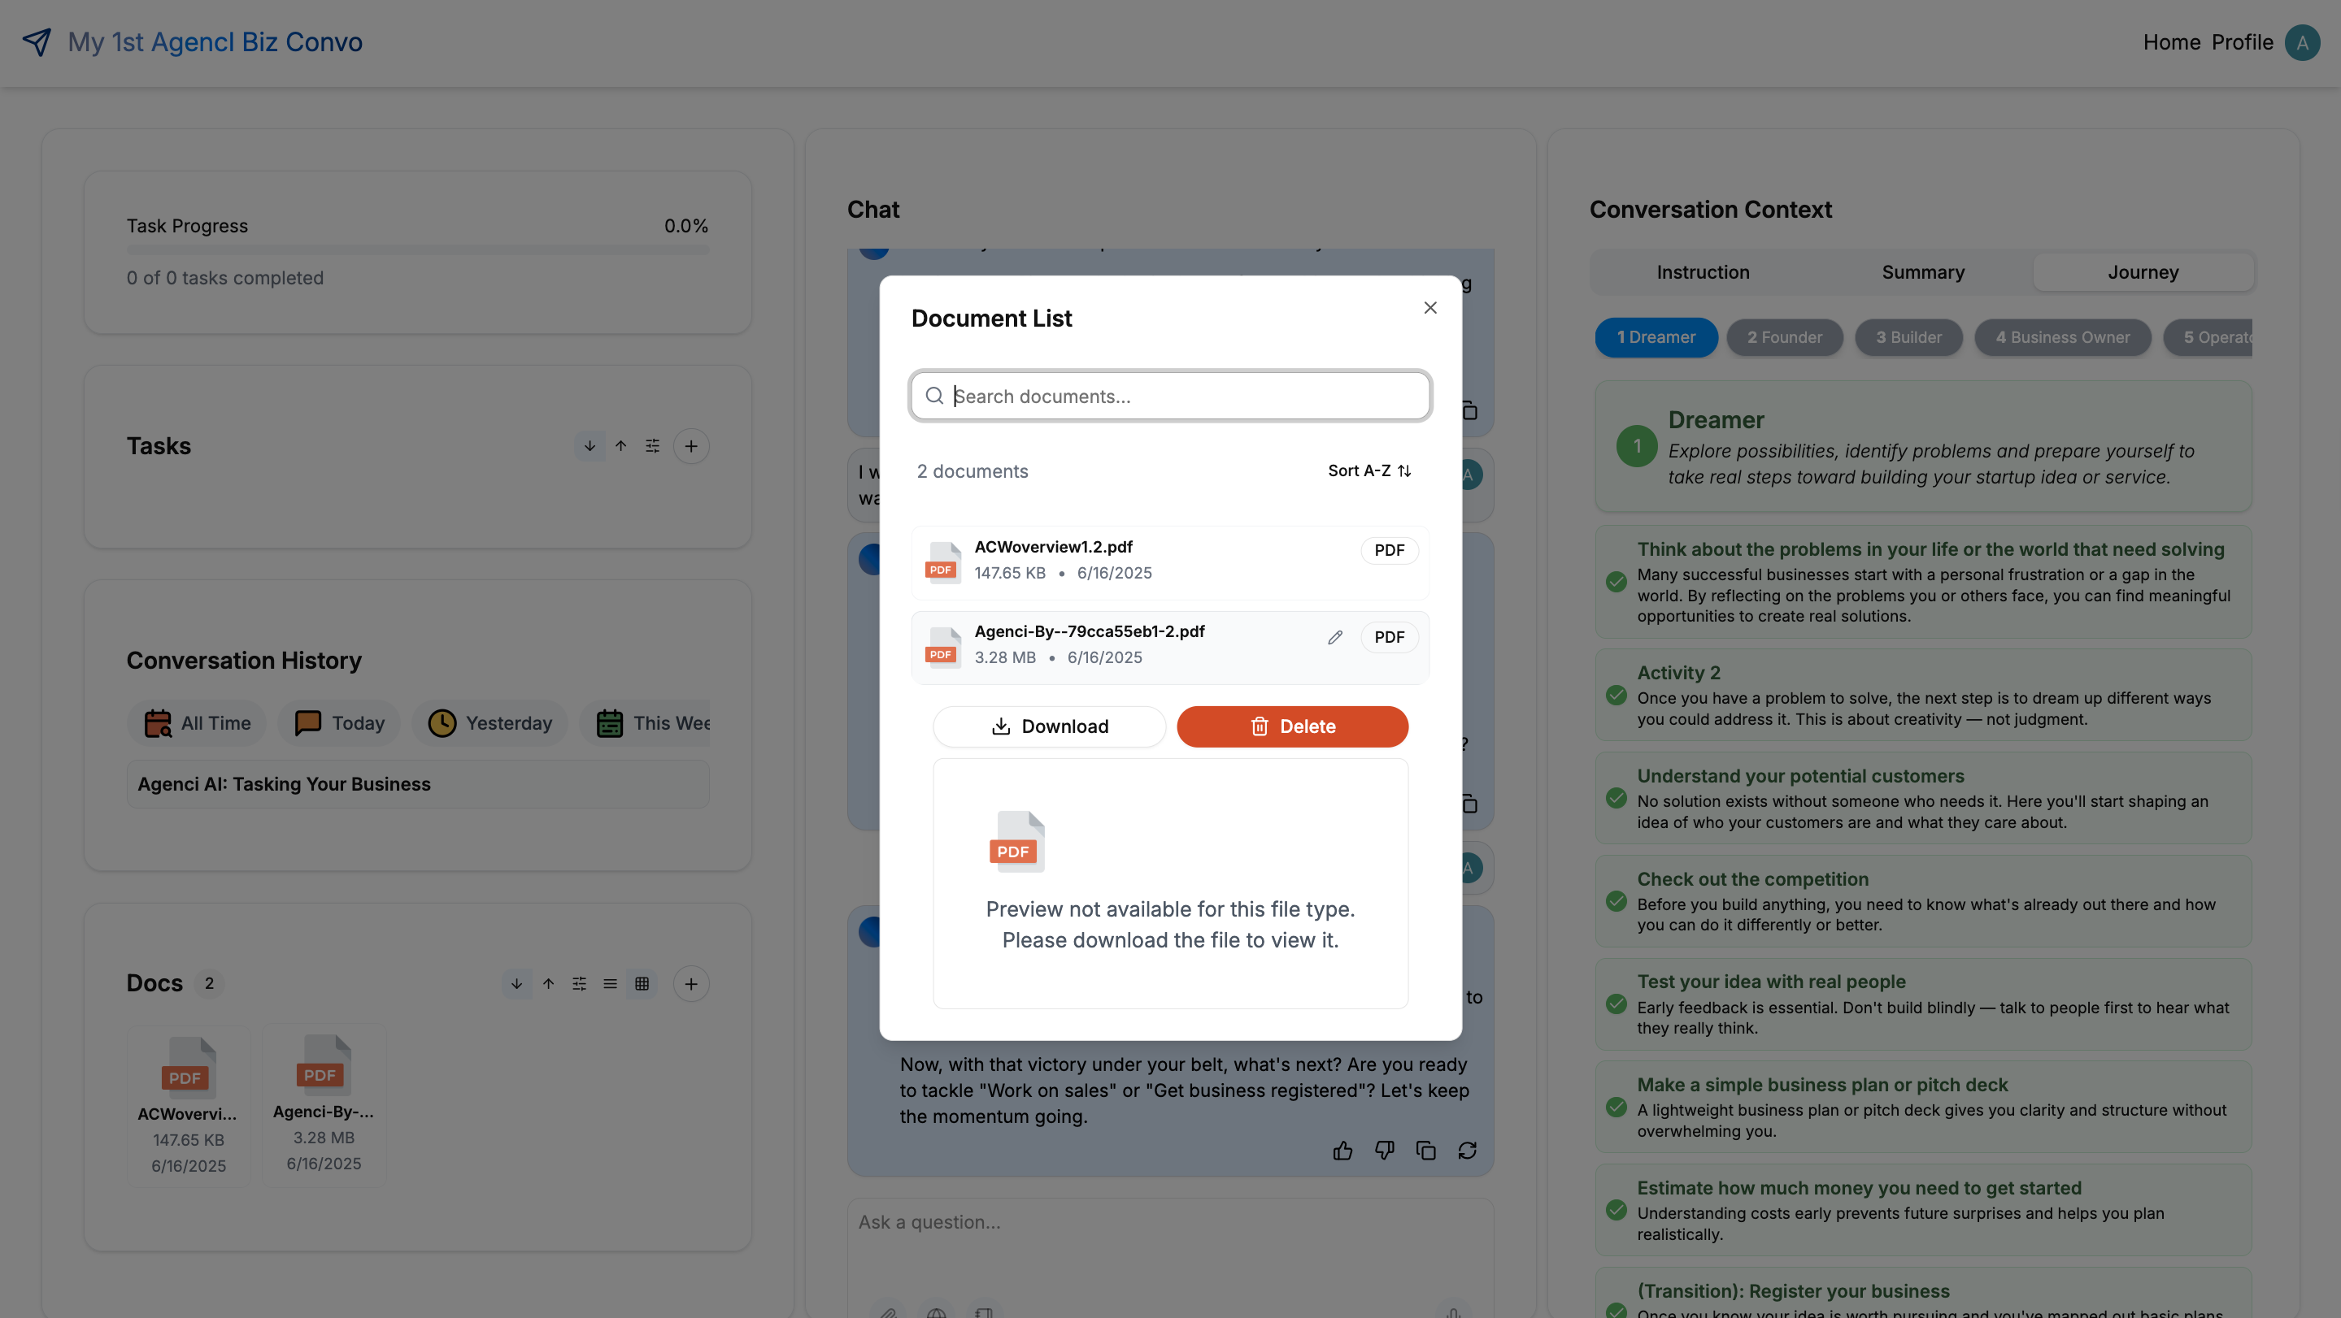Switch to the Instruction tab
Image resolution: width=2341 pixels, height=1318 pixels.
point(1702,272)
